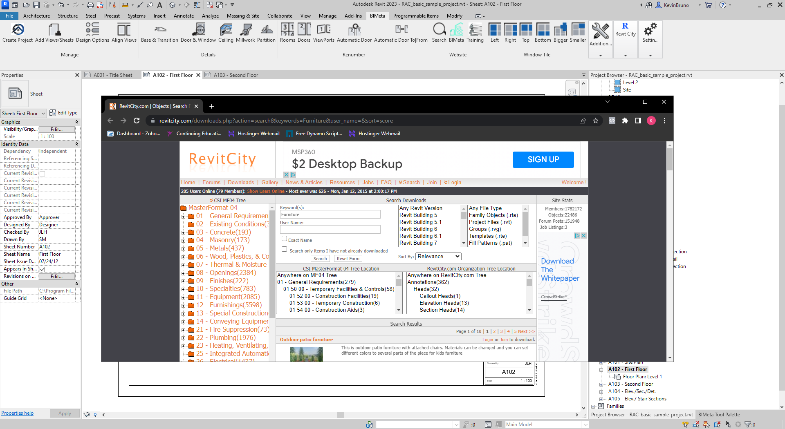Open the File menu
This screenshot has height=429, width=785.
9,16
